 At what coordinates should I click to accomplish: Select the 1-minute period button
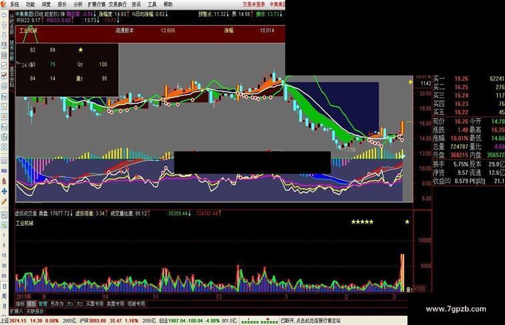coord(4,235)
